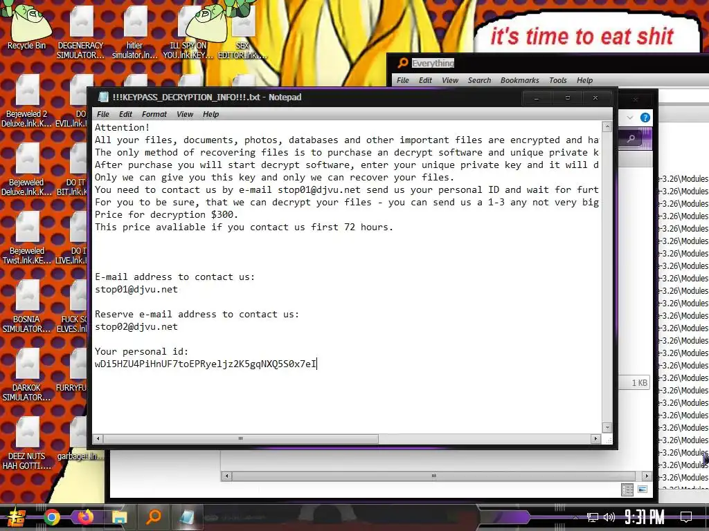Open Everything Edit menu
The height and width of the screenshot is (531, 709).
426,80
